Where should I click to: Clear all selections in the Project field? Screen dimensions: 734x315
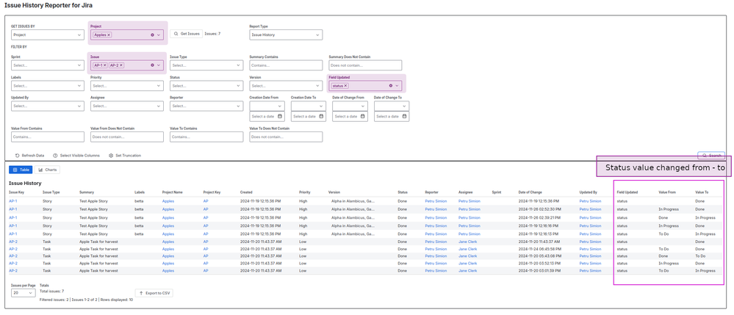coord(152,35)
